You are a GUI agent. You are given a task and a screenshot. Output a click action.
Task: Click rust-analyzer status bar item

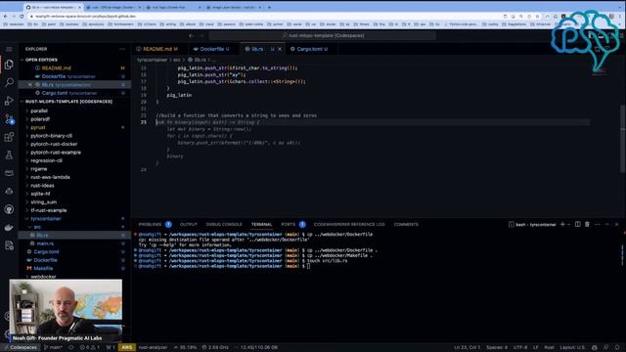(153, 348)
